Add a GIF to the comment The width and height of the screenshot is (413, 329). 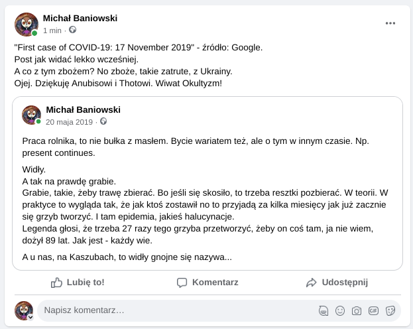click(x=373, y=310)
